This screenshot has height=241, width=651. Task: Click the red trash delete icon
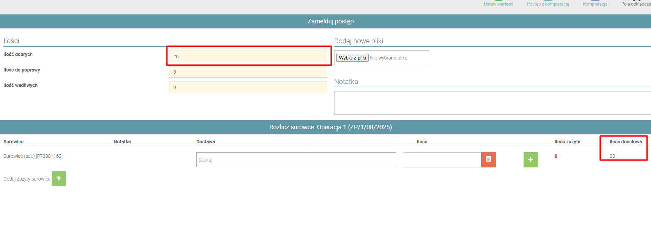488,160
